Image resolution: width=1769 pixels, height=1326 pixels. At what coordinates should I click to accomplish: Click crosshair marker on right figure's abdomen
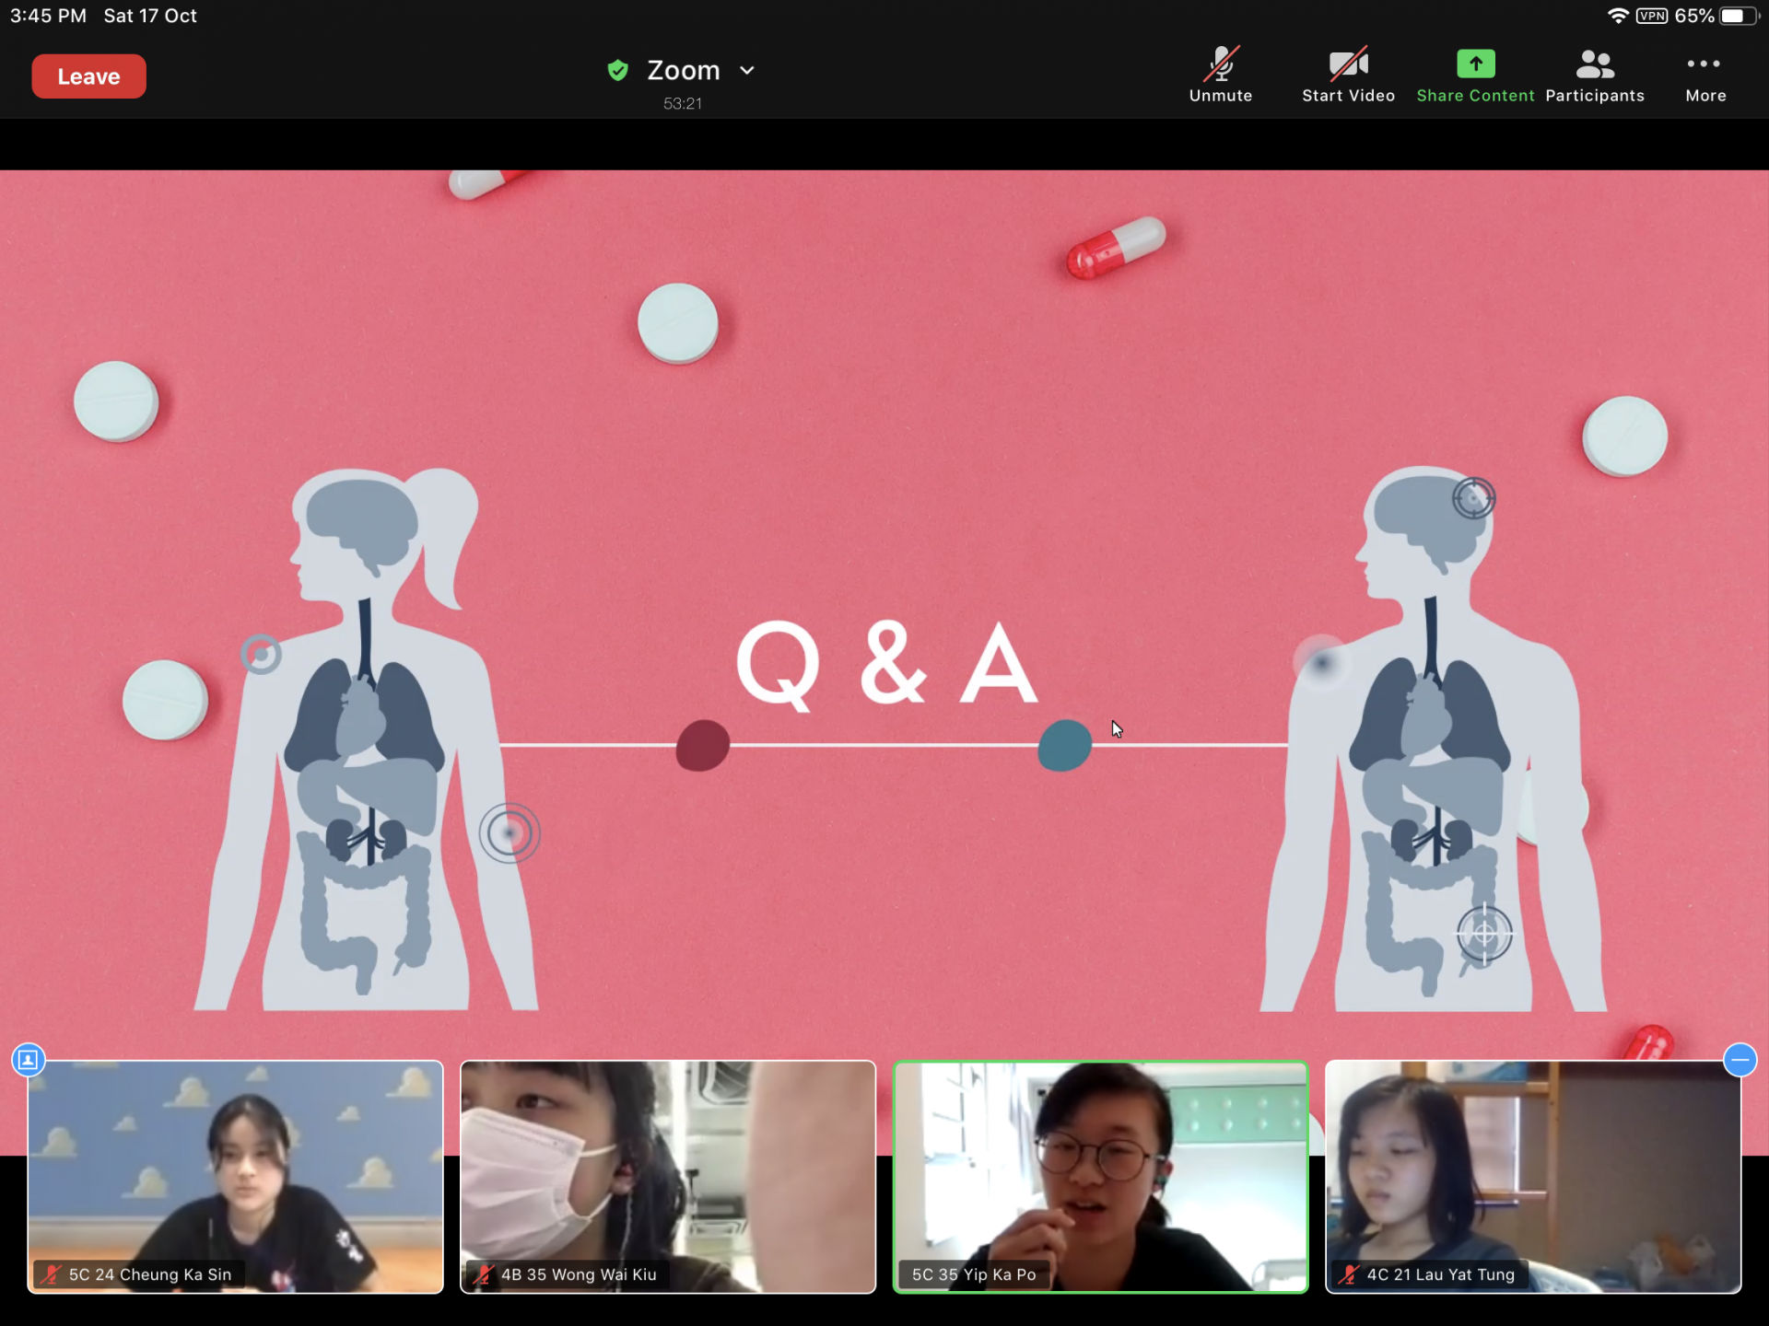(x=1484, y=934)
